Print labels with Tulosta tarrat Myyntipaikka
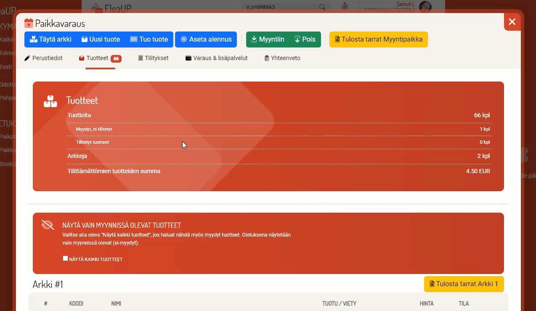Screen dimensions: 536x311 point(378,40)
